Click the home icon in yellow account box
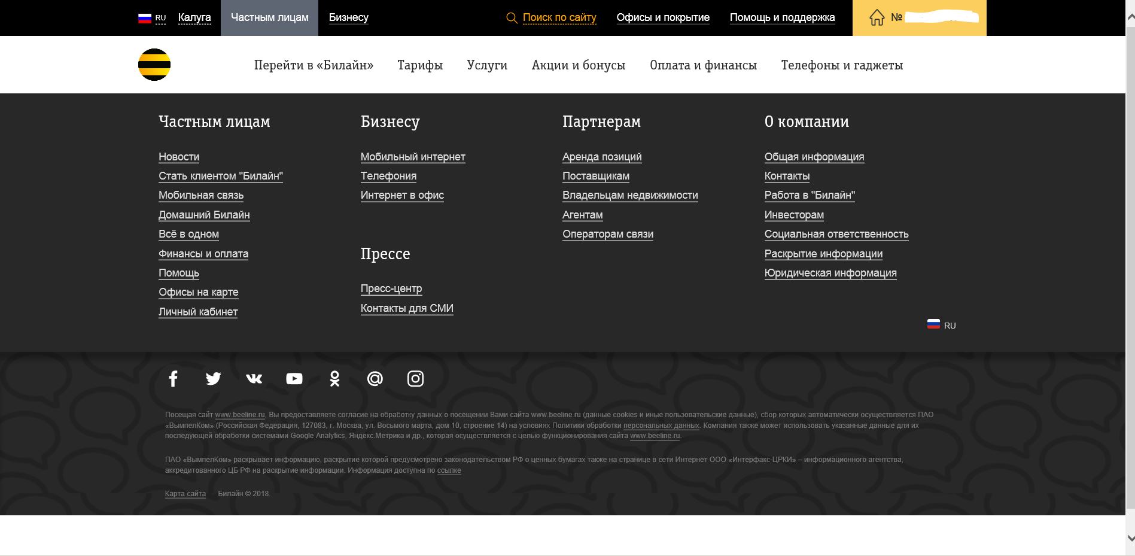 coord(877,18)
